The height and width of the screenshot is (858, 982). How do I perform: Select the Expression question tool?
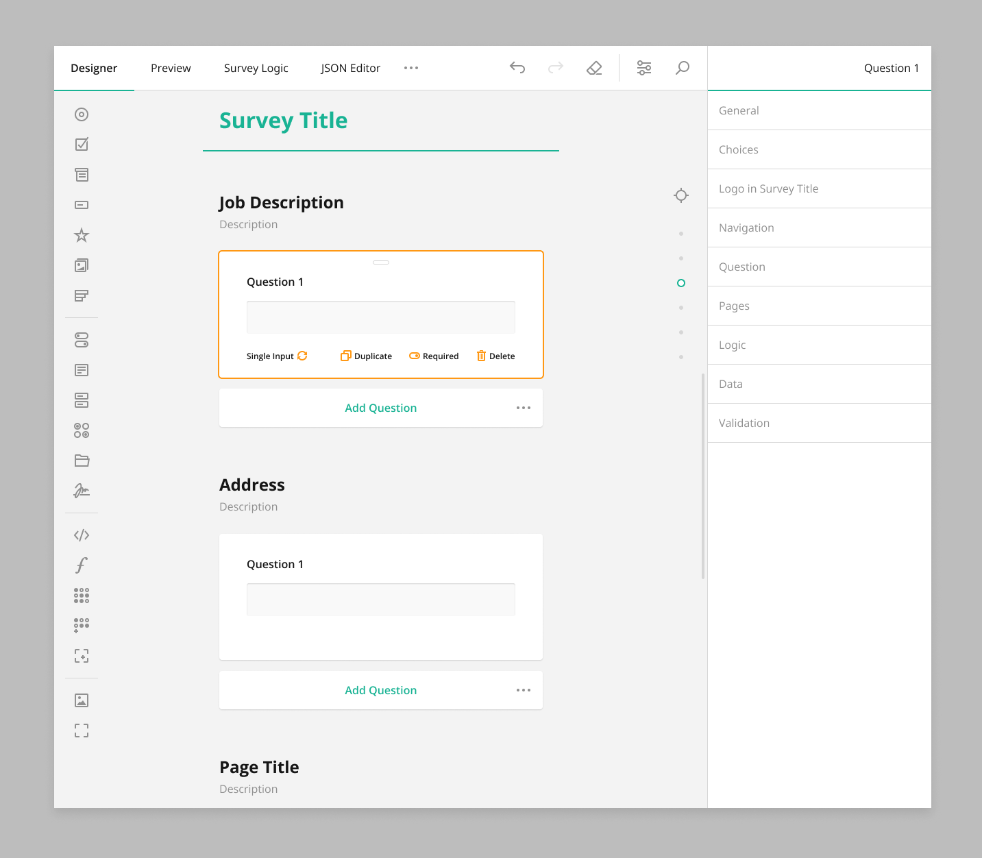81,565
